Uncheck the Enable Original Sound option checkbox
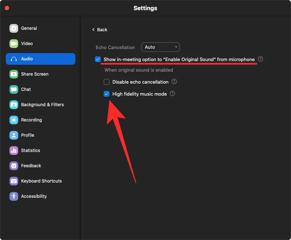 98,59
